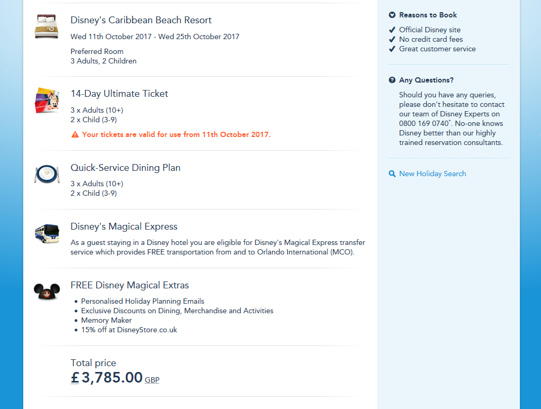
Task: Click the dining plate icon
Action: coord(47,174)
